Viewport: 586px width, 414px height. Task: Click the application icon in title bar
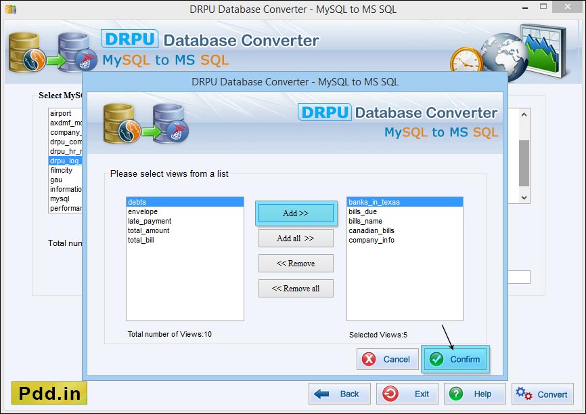tap(10, 9)
